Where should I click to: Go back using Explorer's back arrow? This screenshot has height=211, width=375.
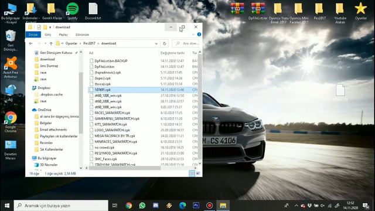click(31, 43)
